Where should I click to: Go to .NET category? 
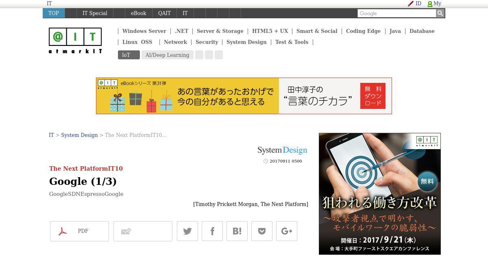point(182,31)
